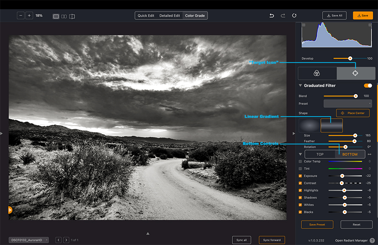Swap top and bottom settings arrows

point(370,154)
